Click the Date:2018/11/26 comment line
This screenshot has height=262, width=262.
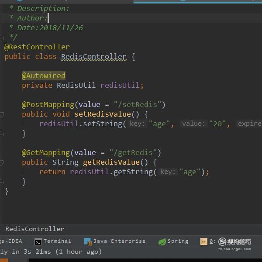pyautogui.click(x=50, y=28)
